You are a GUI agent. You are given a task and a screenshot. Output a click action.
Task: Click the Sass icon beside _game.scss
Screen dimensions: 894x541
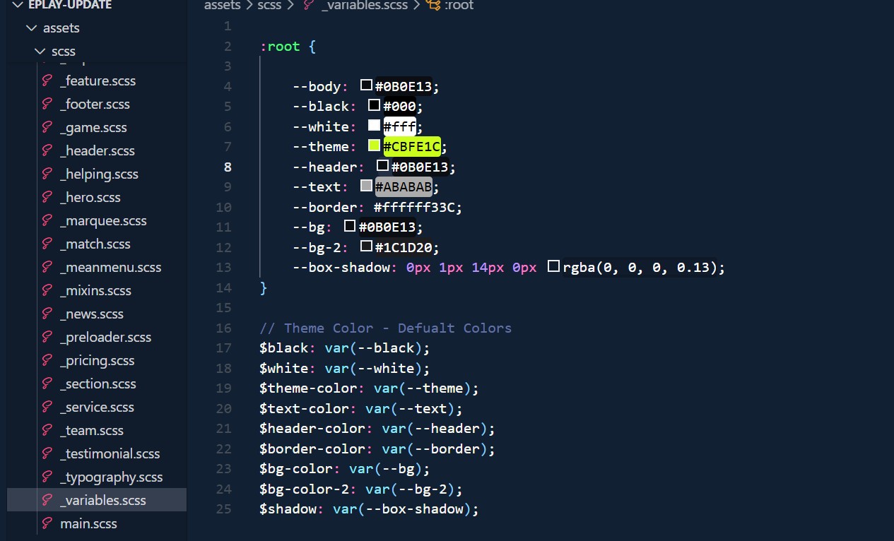click(x=48, y=127)
